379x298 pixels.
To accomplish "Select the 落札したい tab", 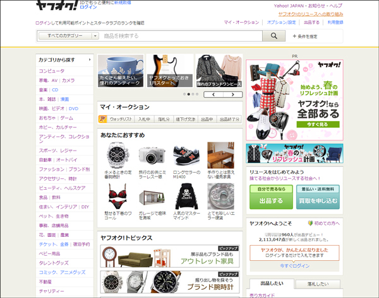I will [318, 284].
